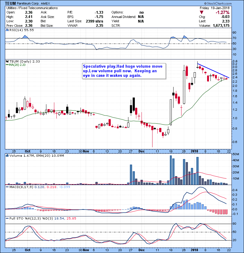Select the EPS value -1.75

[99, 17]
